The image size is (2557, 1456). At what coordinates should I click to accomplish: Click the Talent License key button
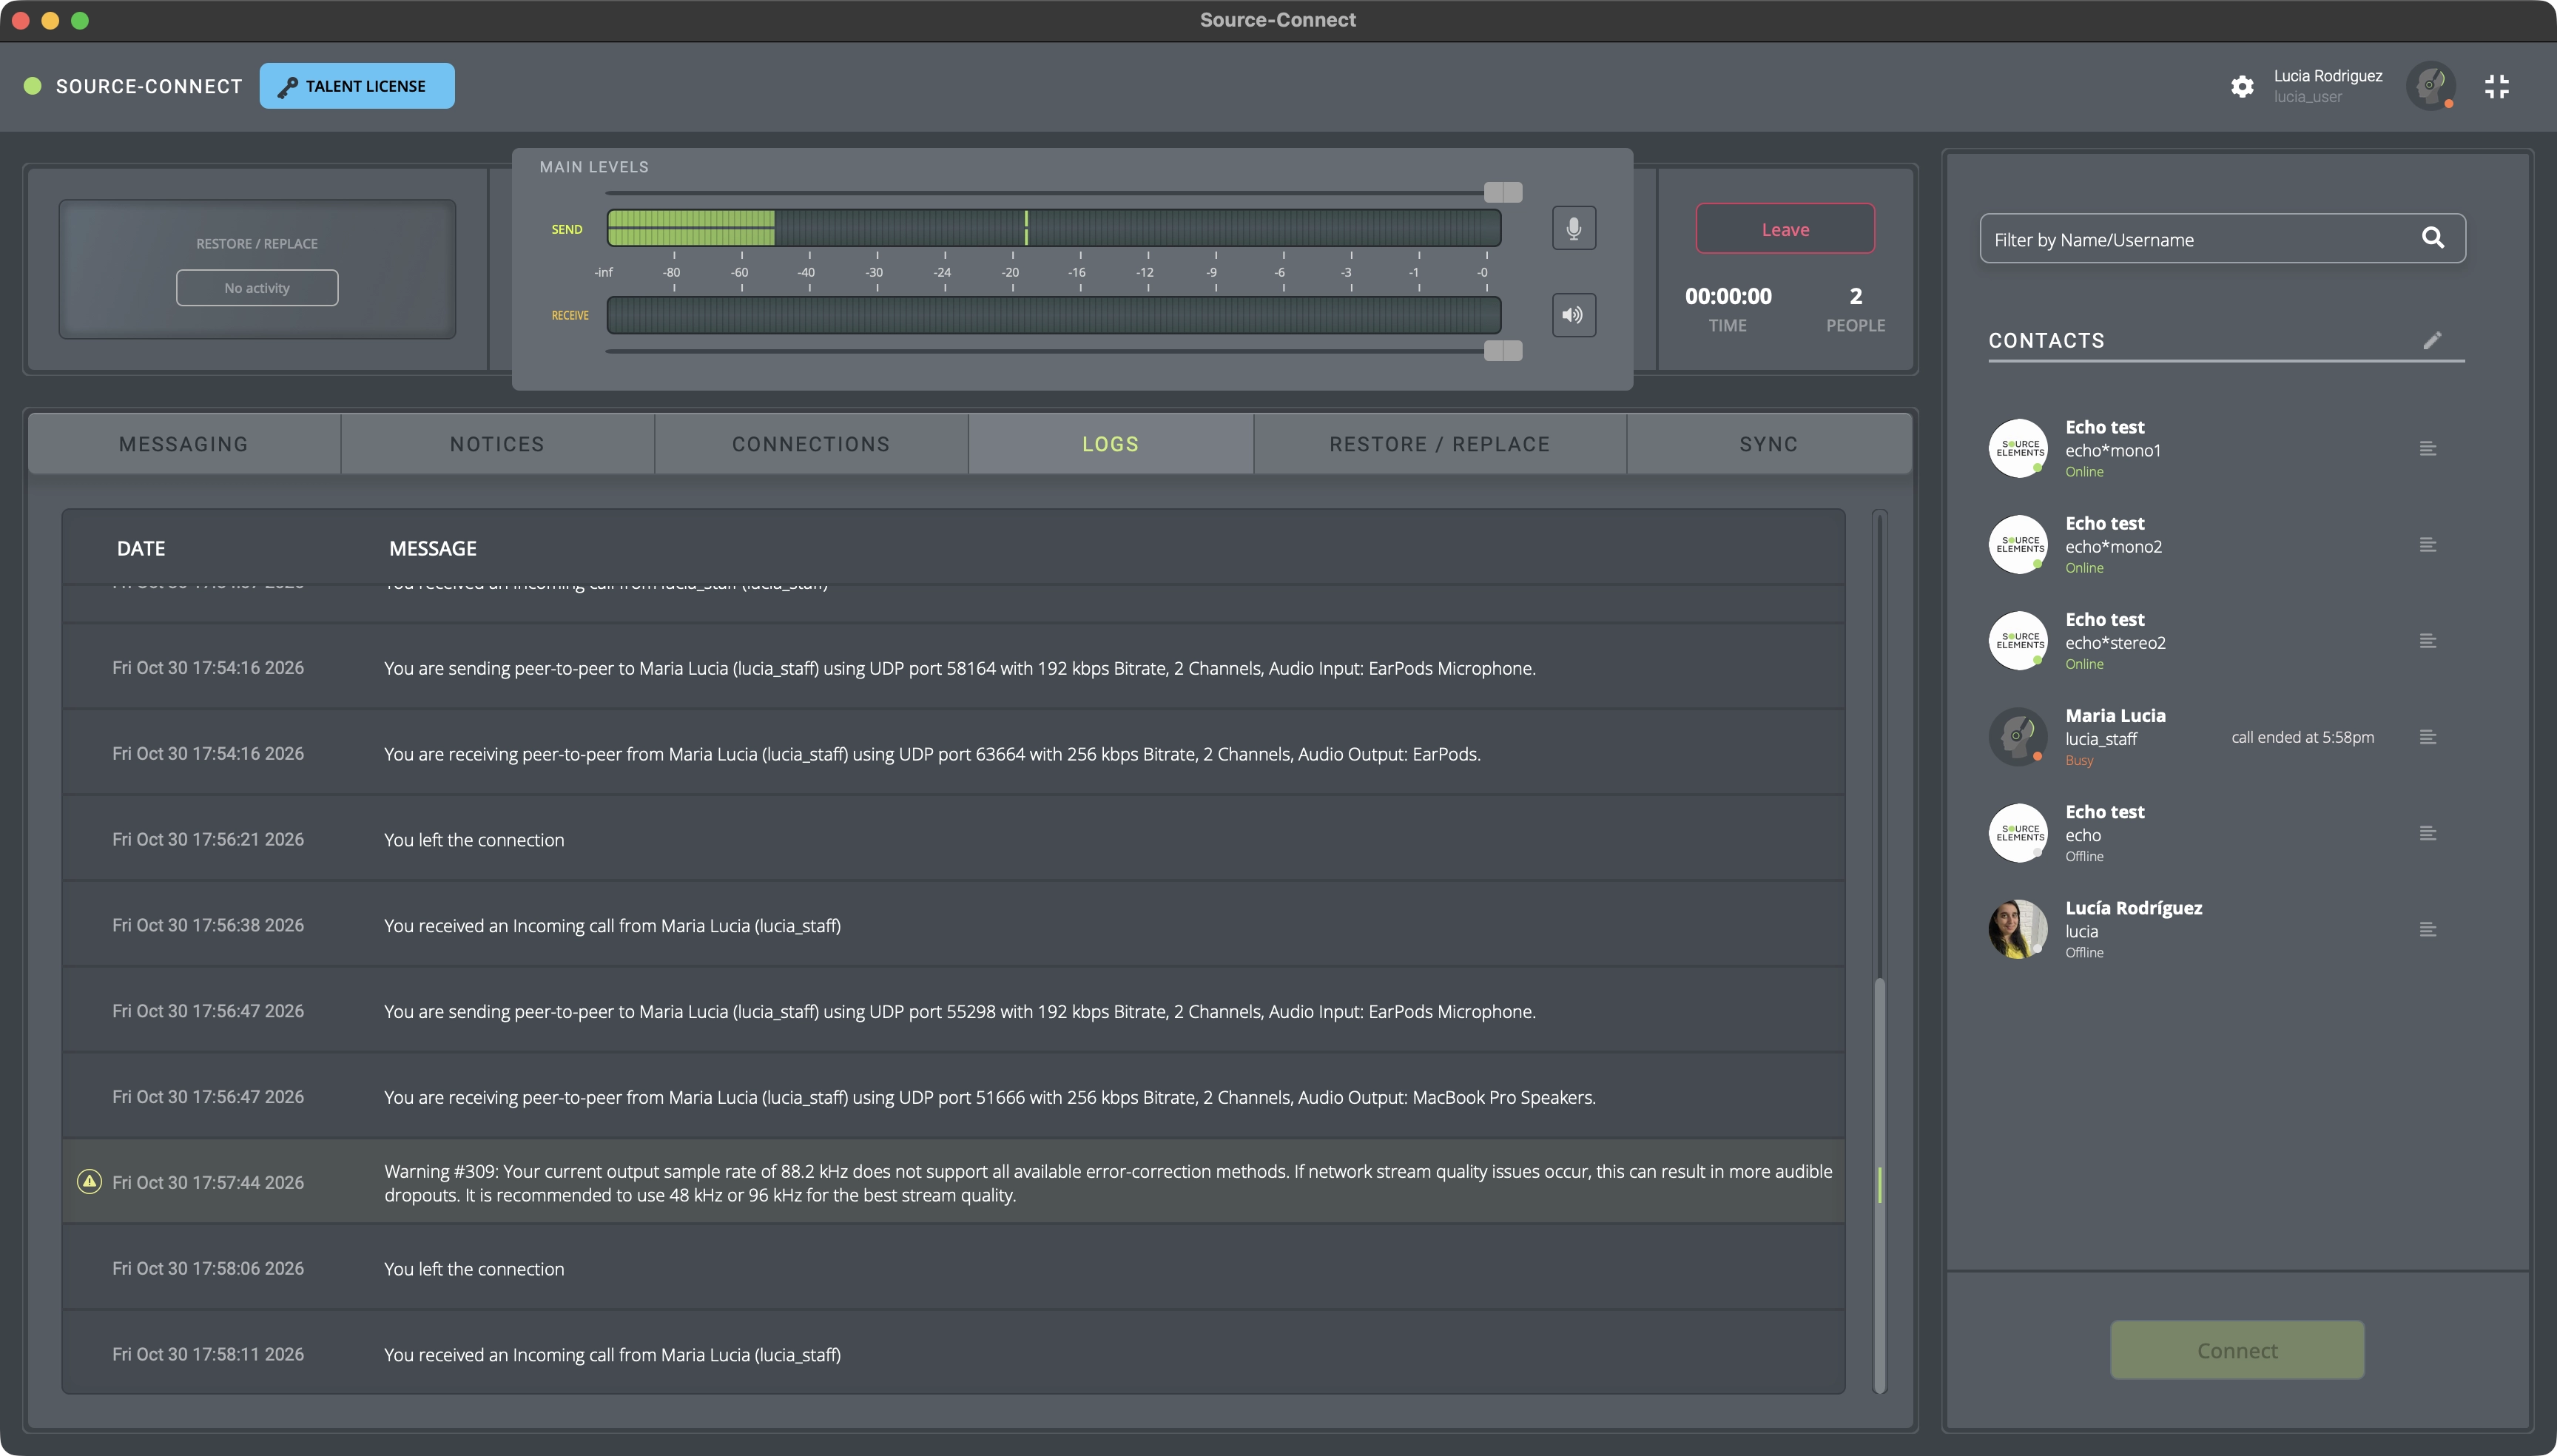click(x=357, y=86)
